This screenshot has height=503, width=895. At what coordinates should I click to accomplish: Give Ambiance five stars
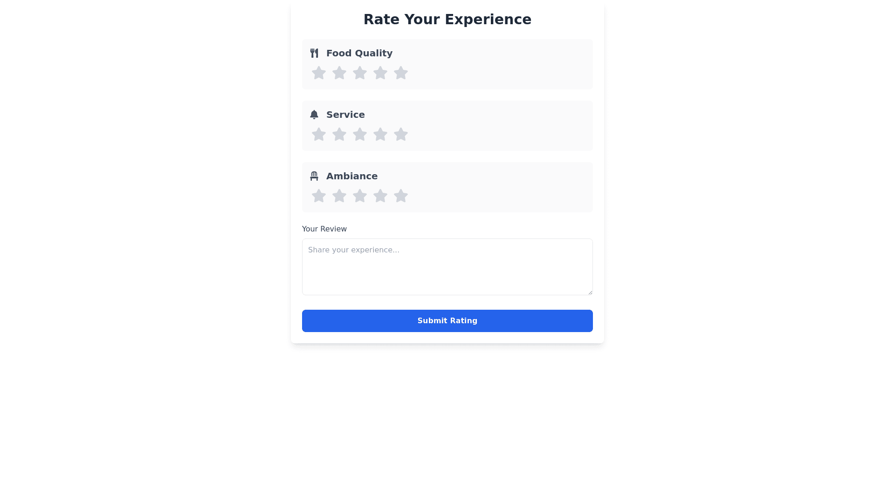point(401,196)
